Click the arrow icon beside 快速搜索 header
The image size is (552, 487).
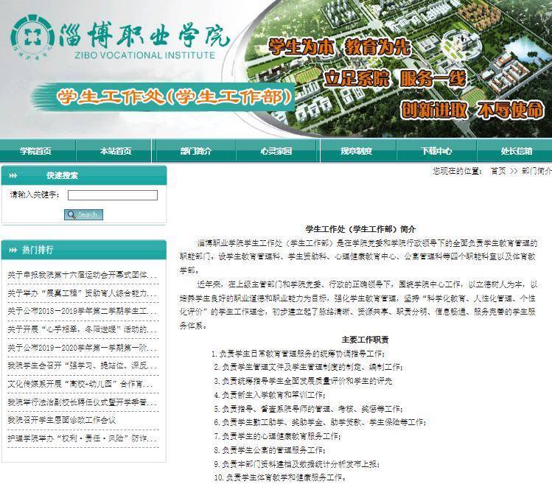pos(13,175)
